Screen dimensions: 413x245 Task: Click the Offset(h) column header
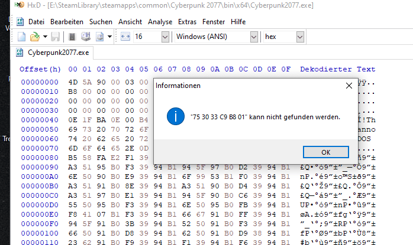pyautogui.click(x=40, y=70)
